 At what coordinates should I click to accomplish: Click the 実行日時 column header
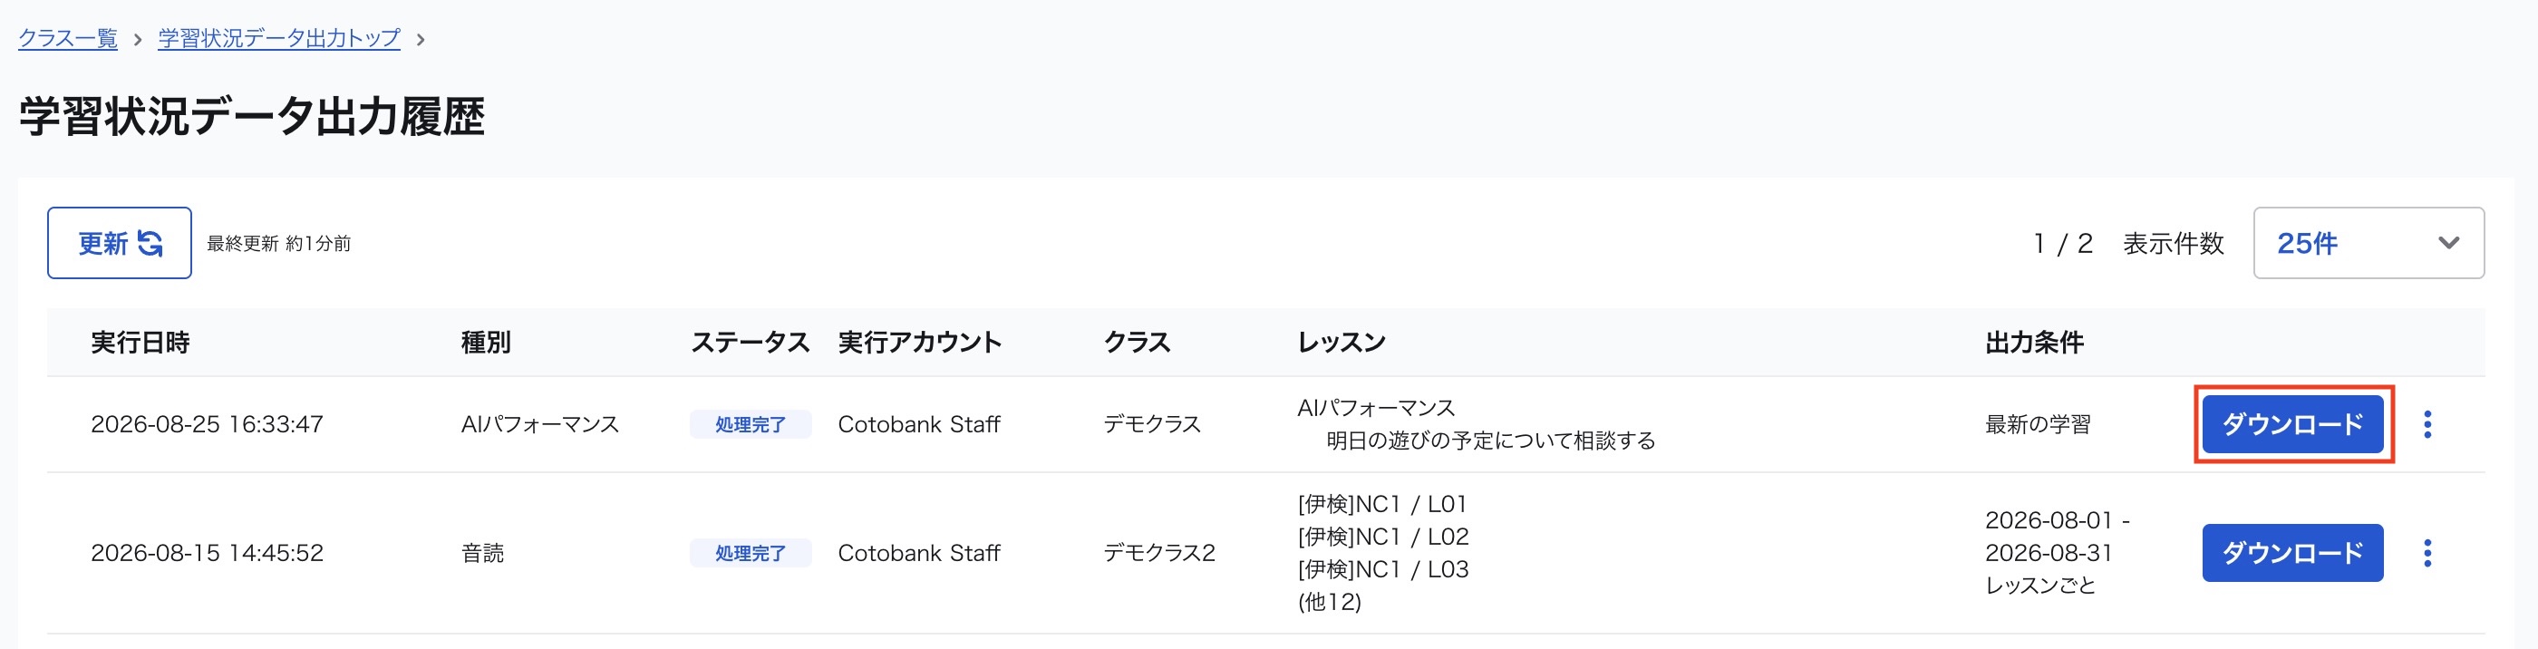[140, 343]
